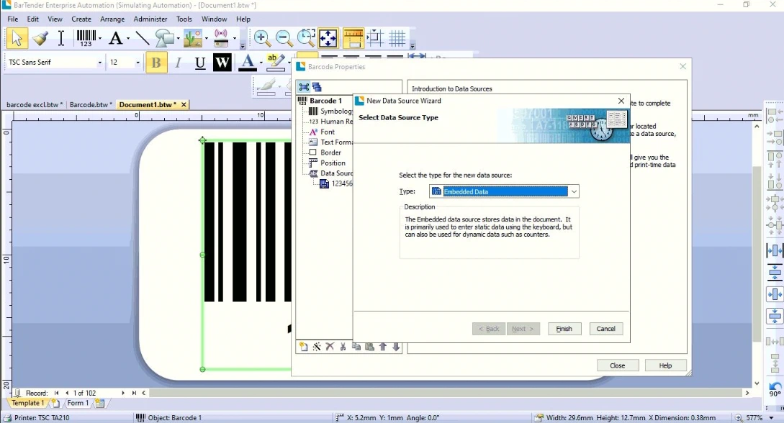Click Help in Barcode Properties dialog
Screen dimensions: 784x423
tap(665, 365)
